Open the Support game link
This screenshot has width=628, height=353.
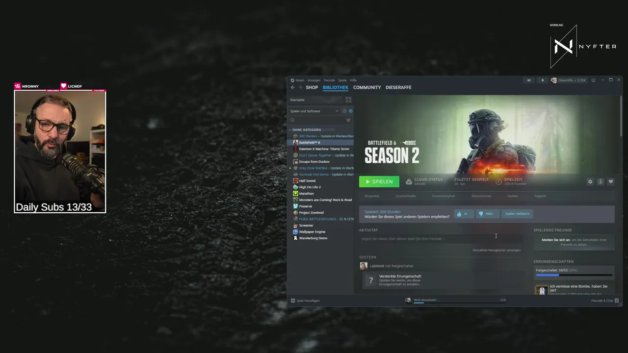tap(540, 196)
